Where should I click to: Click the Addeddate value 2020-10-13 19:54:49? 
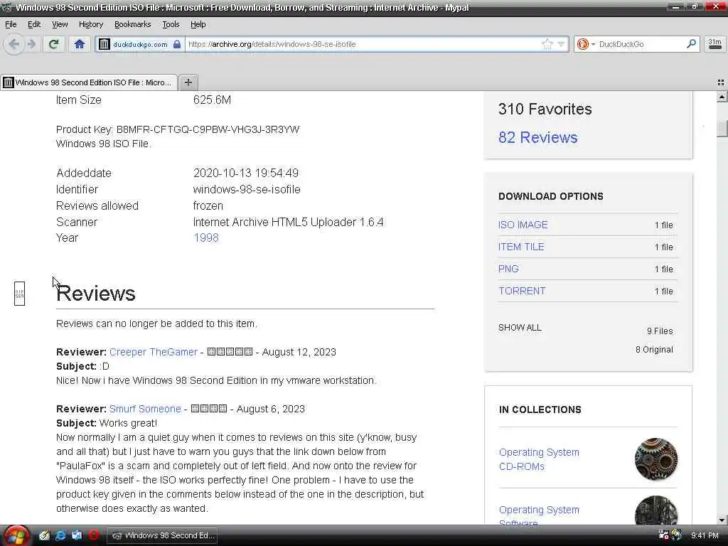[x=245, y=173]
